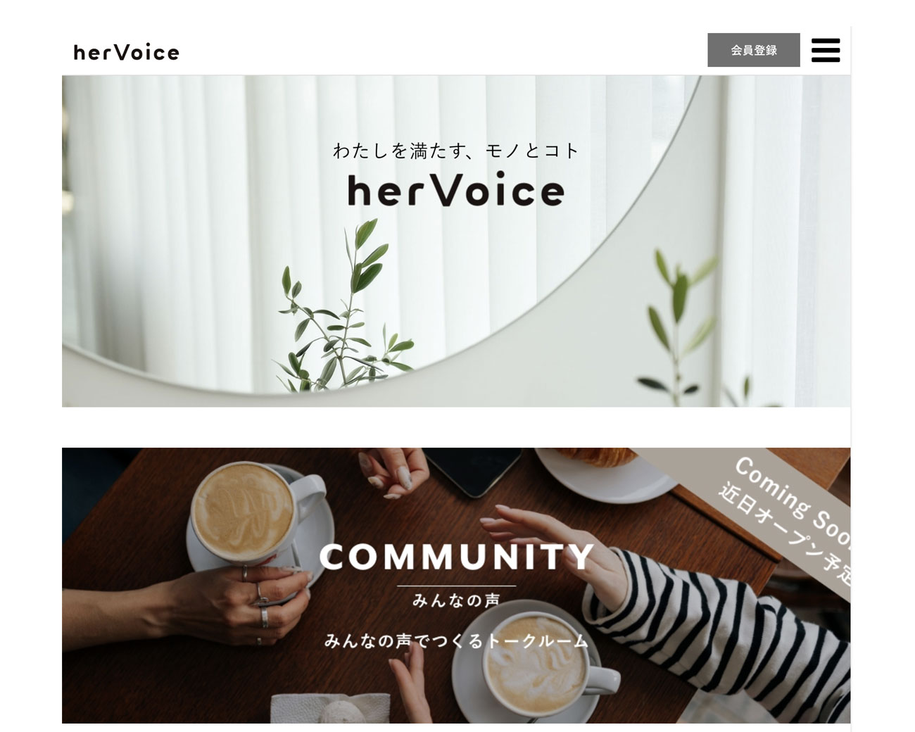Open the COMMUNITY banner
The height and width of the screenshot is (732, 915).
[x=456, y=585]
